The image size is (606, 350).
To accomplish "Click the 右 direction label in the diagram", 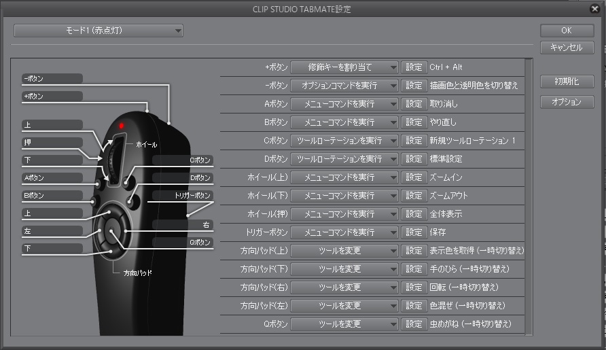I will (x=183, y=225).
